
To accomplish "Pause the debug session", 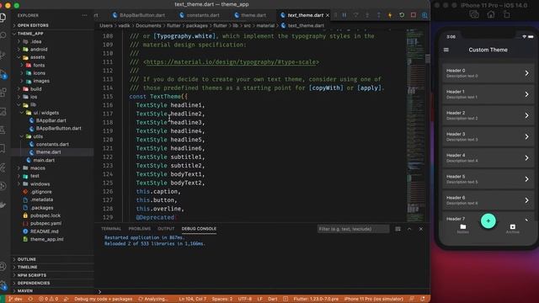I will point(344,15).
